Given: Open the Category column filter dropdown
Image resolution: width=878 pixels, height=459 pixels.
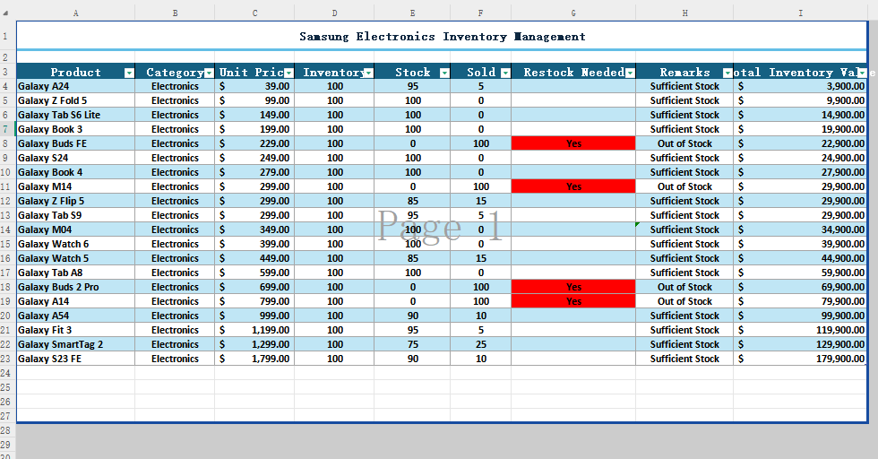Looking at the screenshot, I should click(x=209, y=73).
